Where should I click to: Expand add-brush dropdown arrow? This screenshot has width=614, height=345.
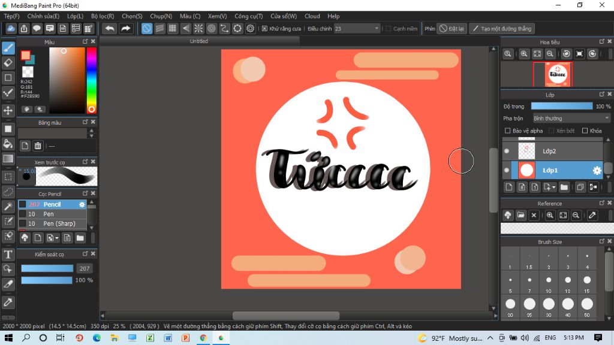tap(57, 238)
